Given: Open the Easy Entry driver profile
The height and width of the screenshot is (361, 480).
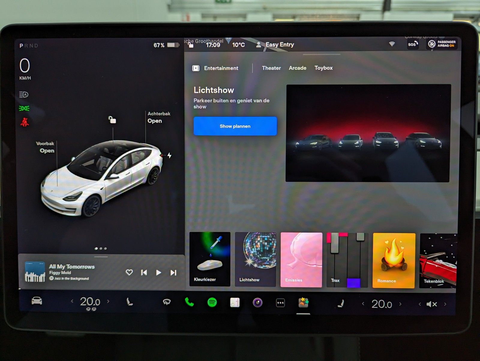Looking at the screenshot, I should point(275,45).
